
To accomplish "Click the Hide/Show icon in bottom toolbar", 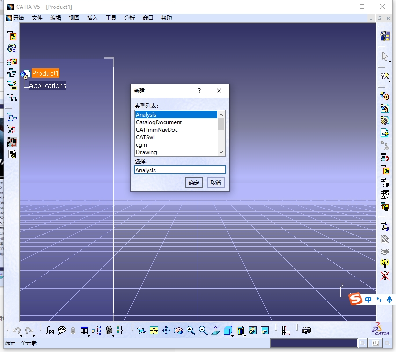I will click(x=253, y=330).
